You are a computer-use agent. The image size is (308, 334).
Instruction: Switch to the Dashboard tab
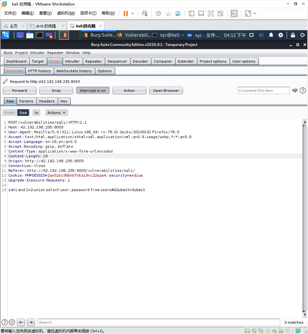16,61
